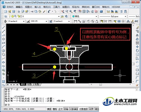Open the 文件(F) menu
The width and height of the screenshot is (141, 112).
pyautogui.click(x=10, y=7)
